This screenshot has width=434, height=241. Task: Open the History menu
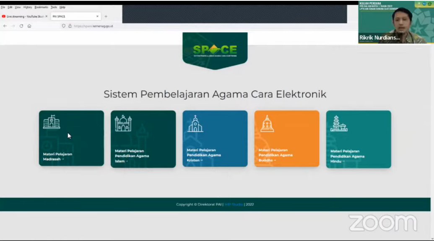[x=28, y=7]
